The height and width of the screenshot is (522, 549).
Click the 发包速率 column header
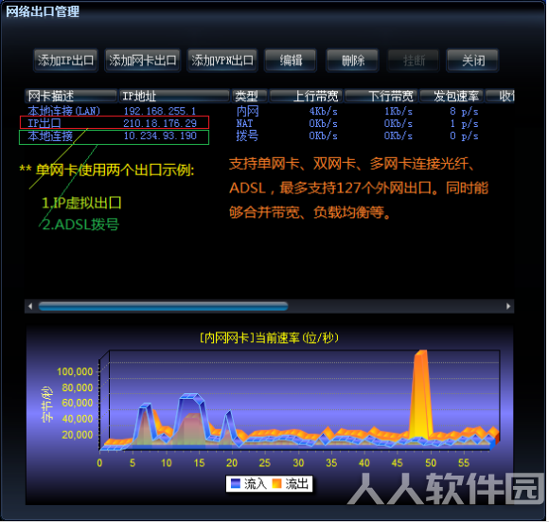452,96
